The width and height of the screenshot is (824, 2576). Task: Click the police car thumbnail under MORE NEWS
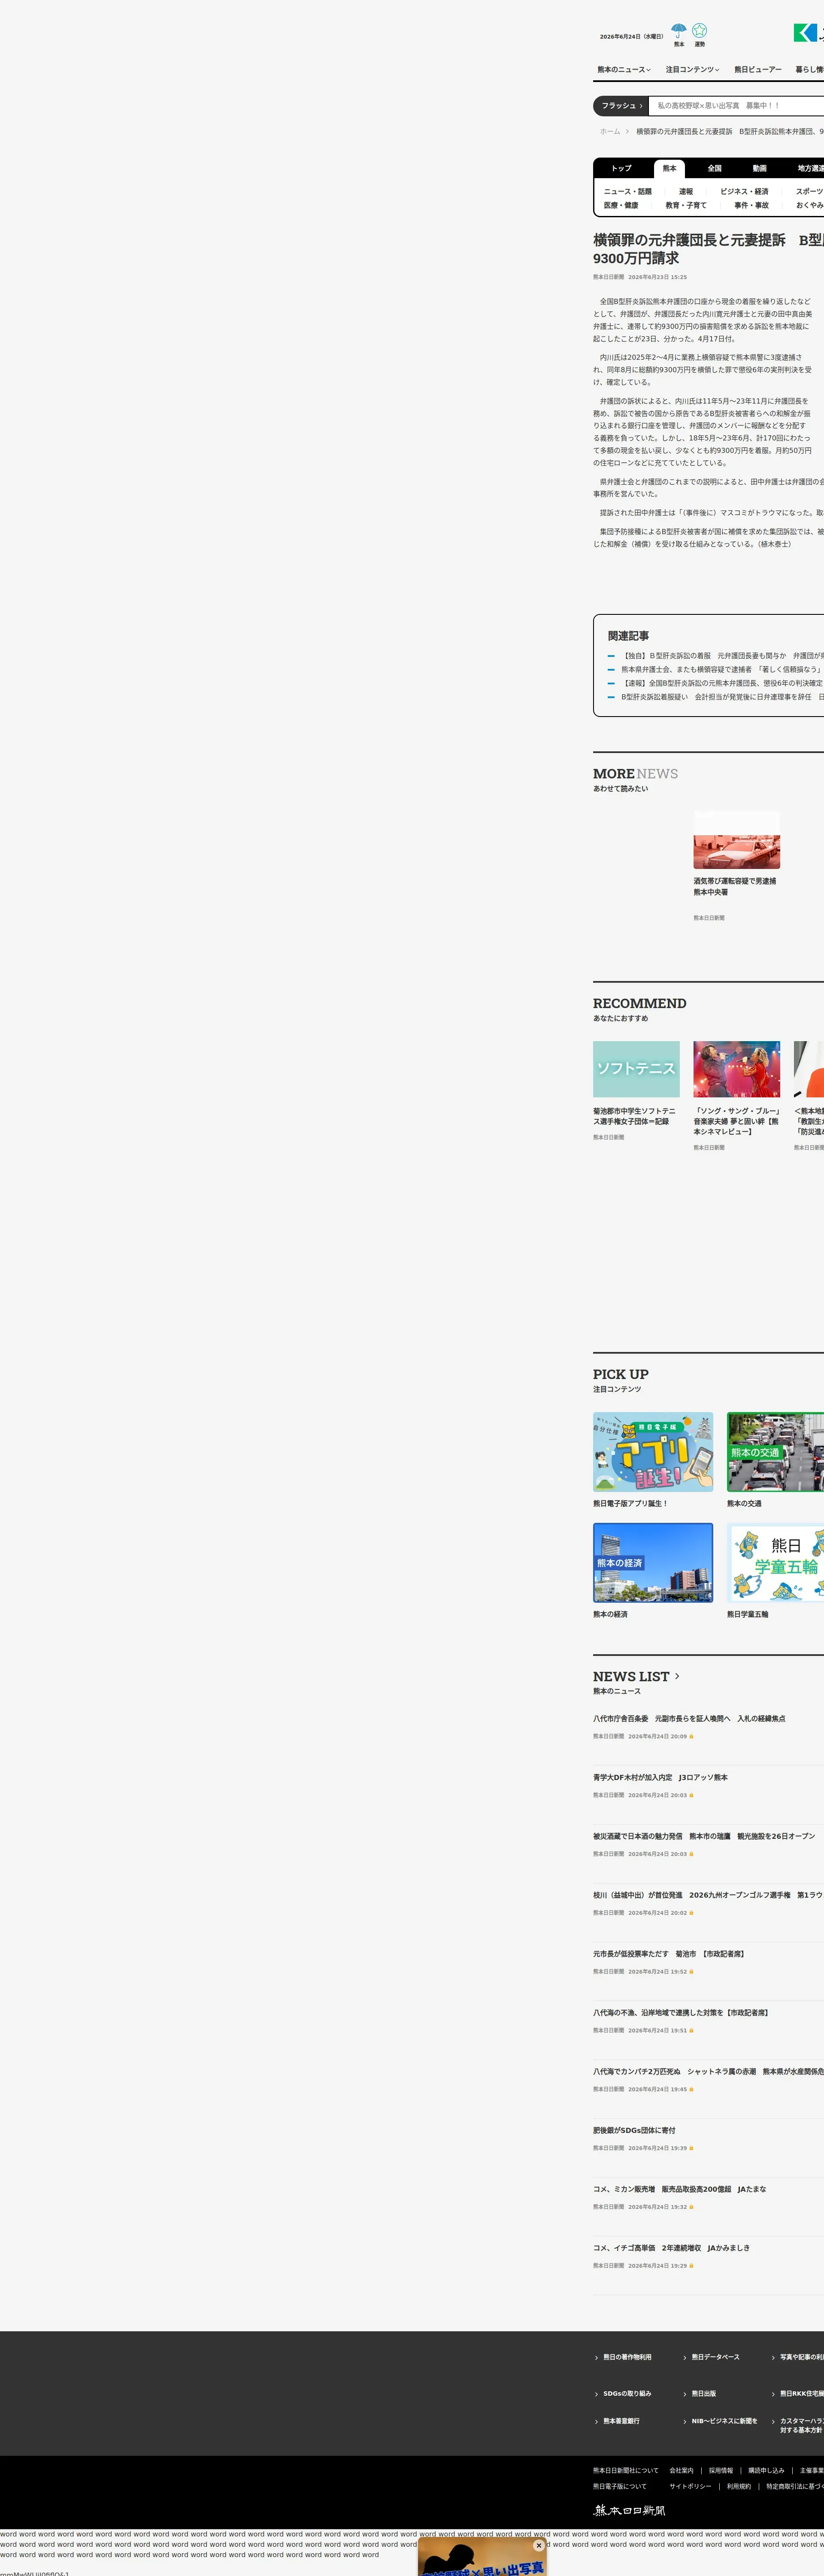point(737,840)
